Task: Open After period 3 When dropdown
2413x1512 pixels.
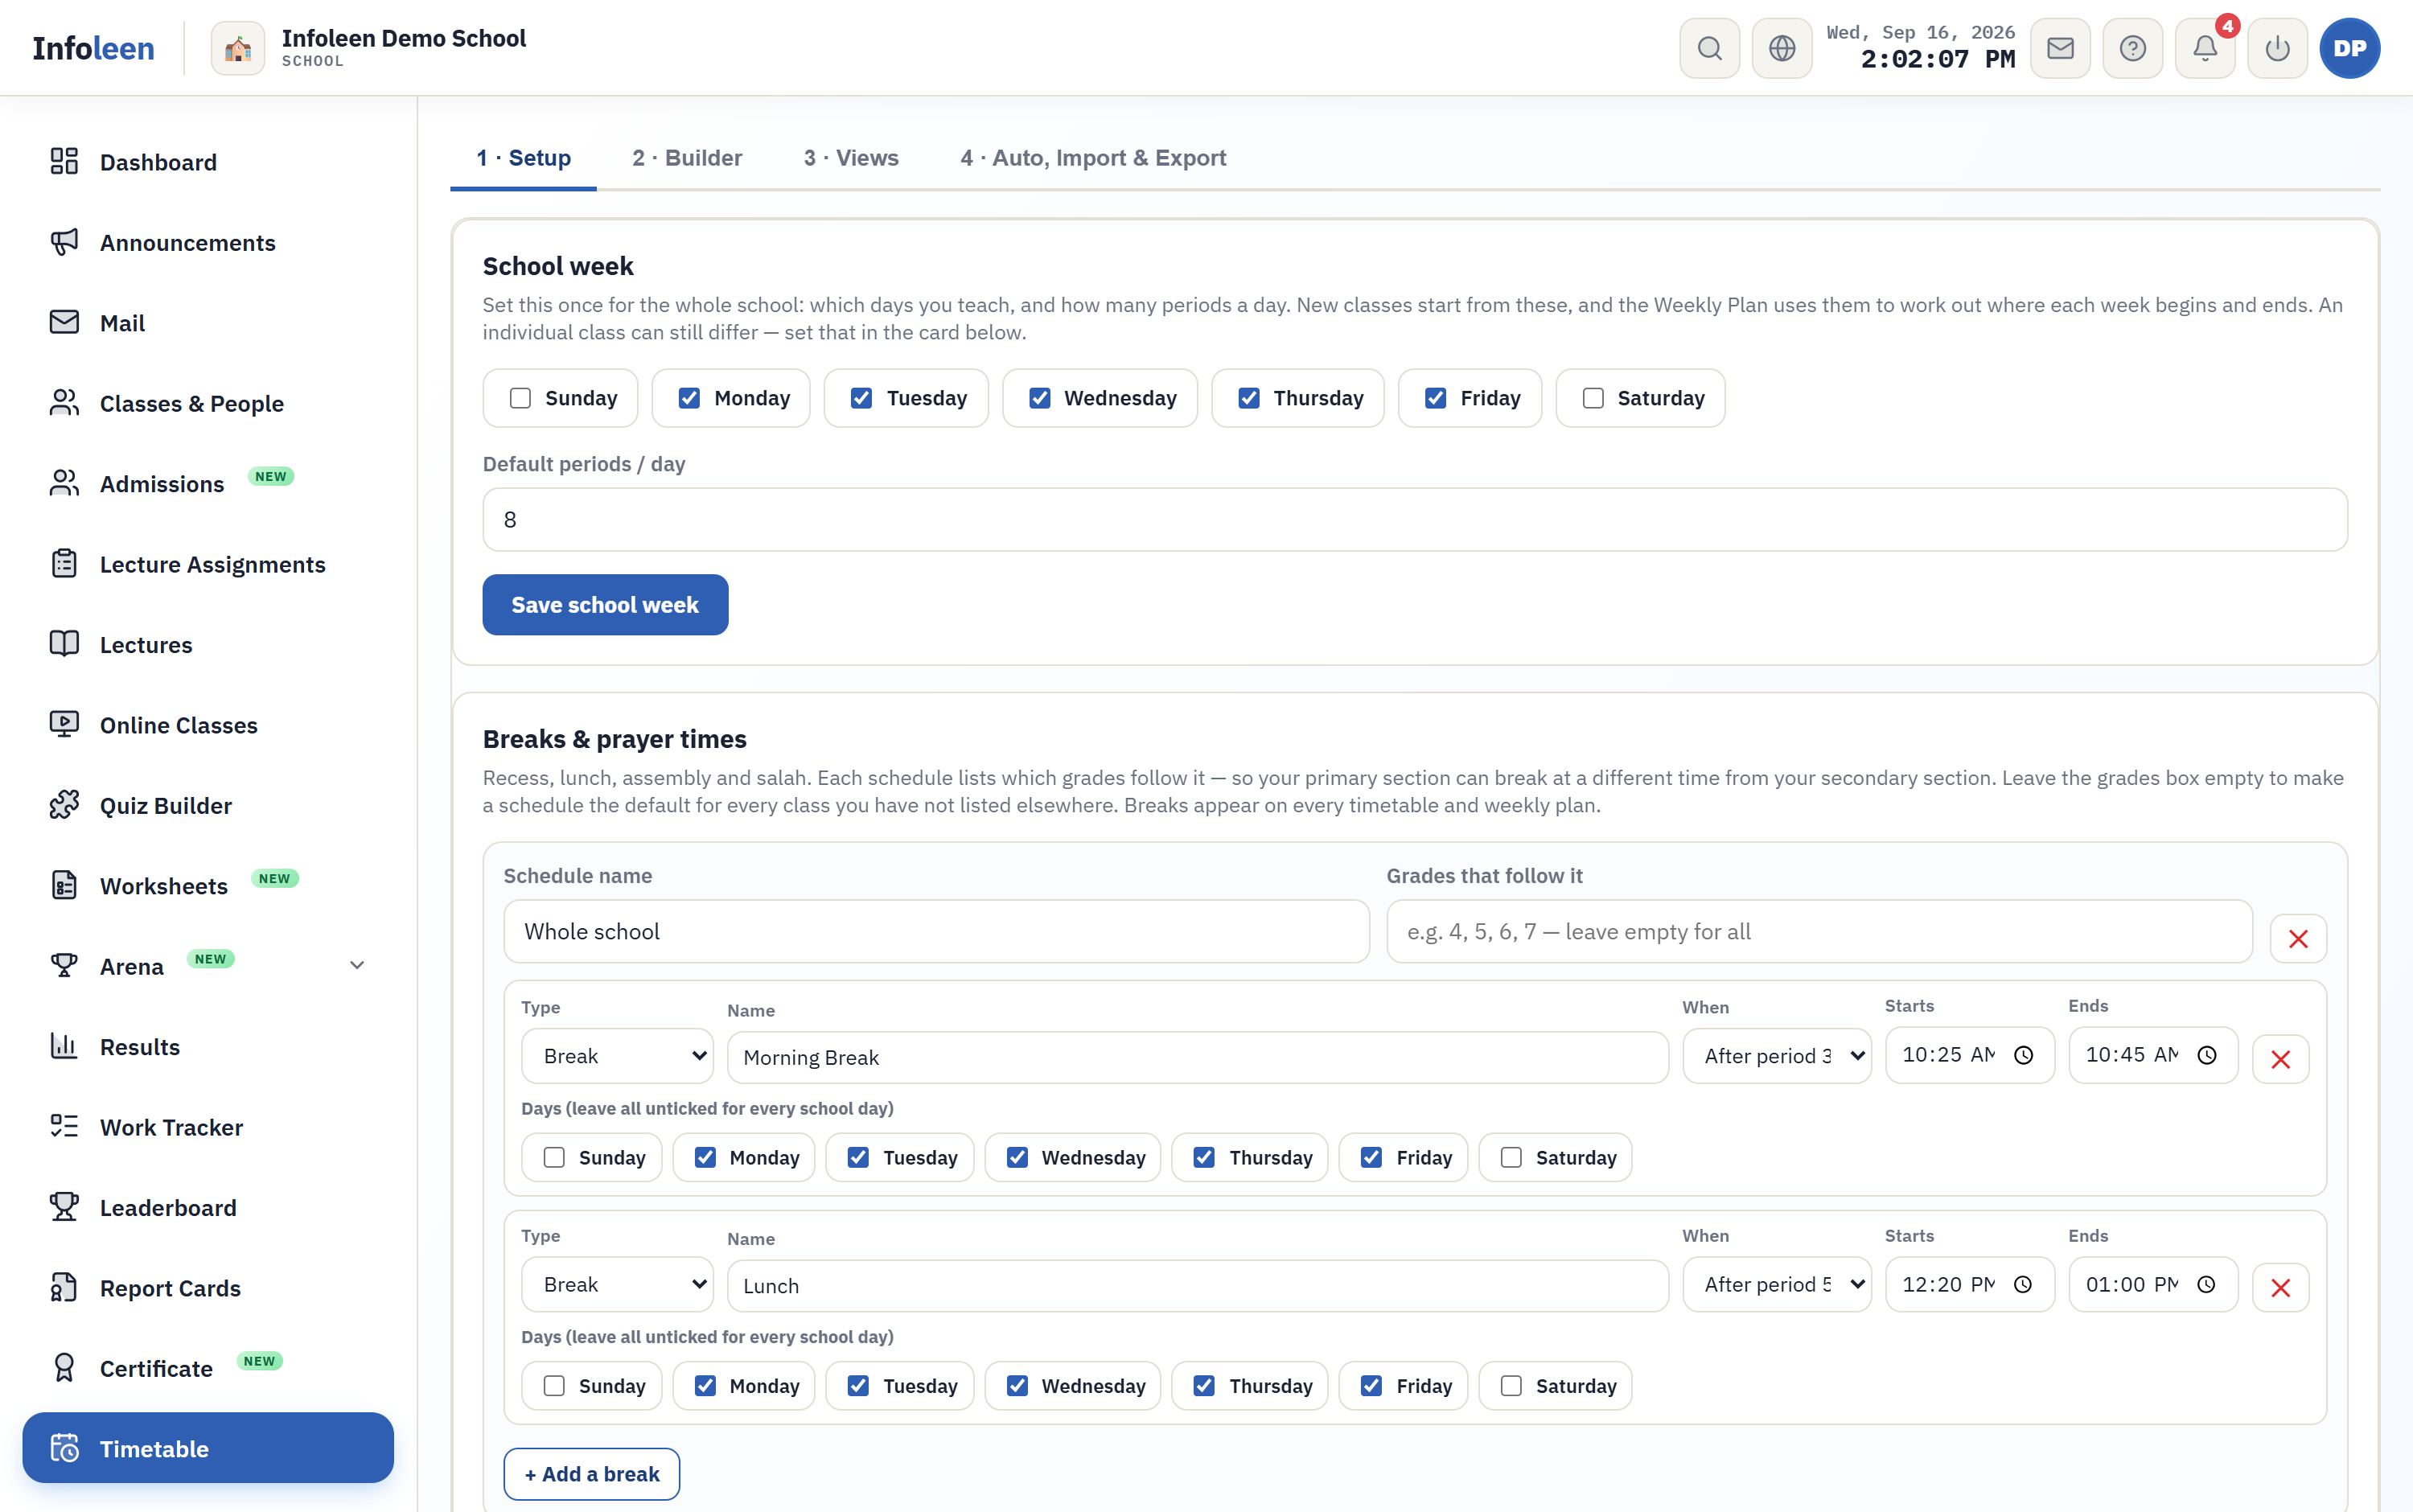Action: click(x=1776, y=1056)
